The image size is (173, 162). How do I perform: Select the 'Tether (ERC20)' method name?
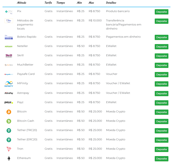(27, 139)
